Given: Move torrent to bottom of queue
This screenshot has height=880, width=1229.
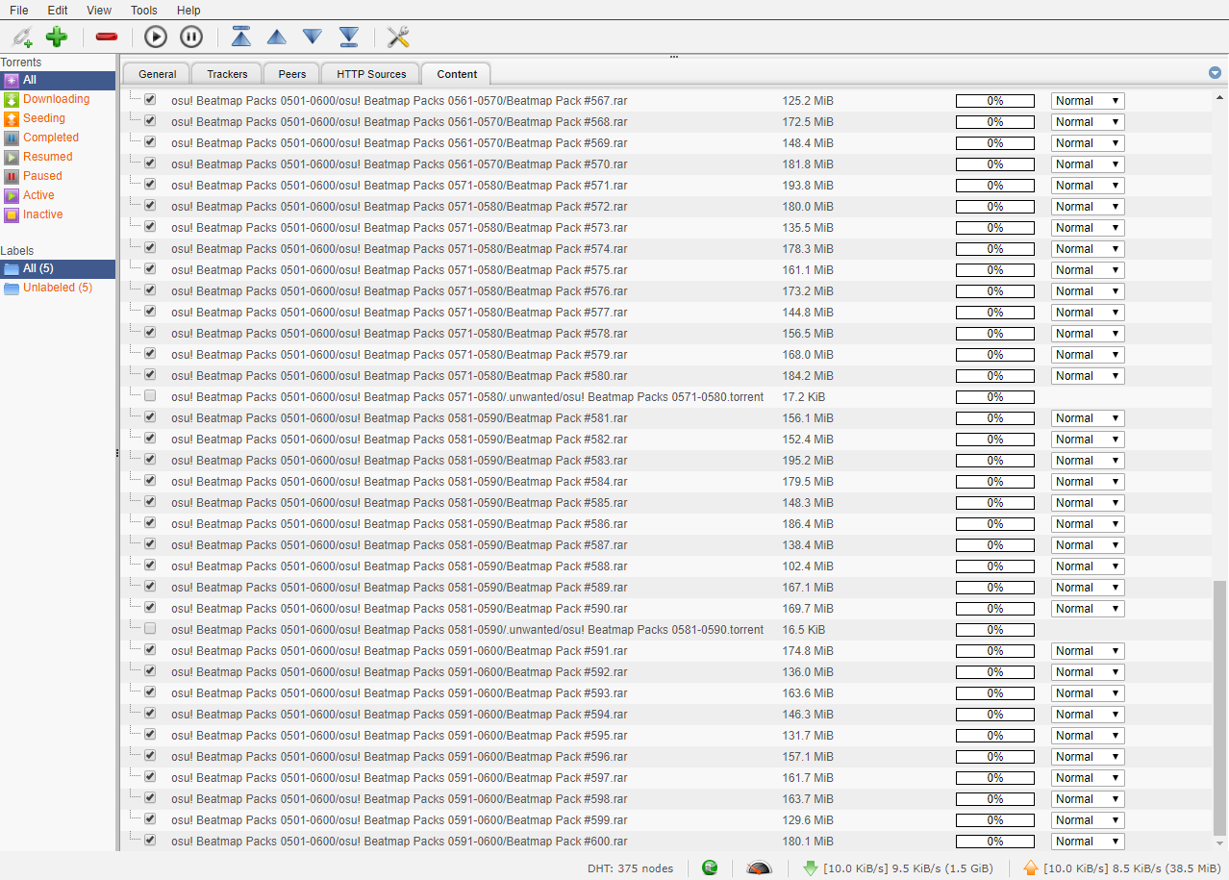Looking at the screenshot, I should pos(349,38).
